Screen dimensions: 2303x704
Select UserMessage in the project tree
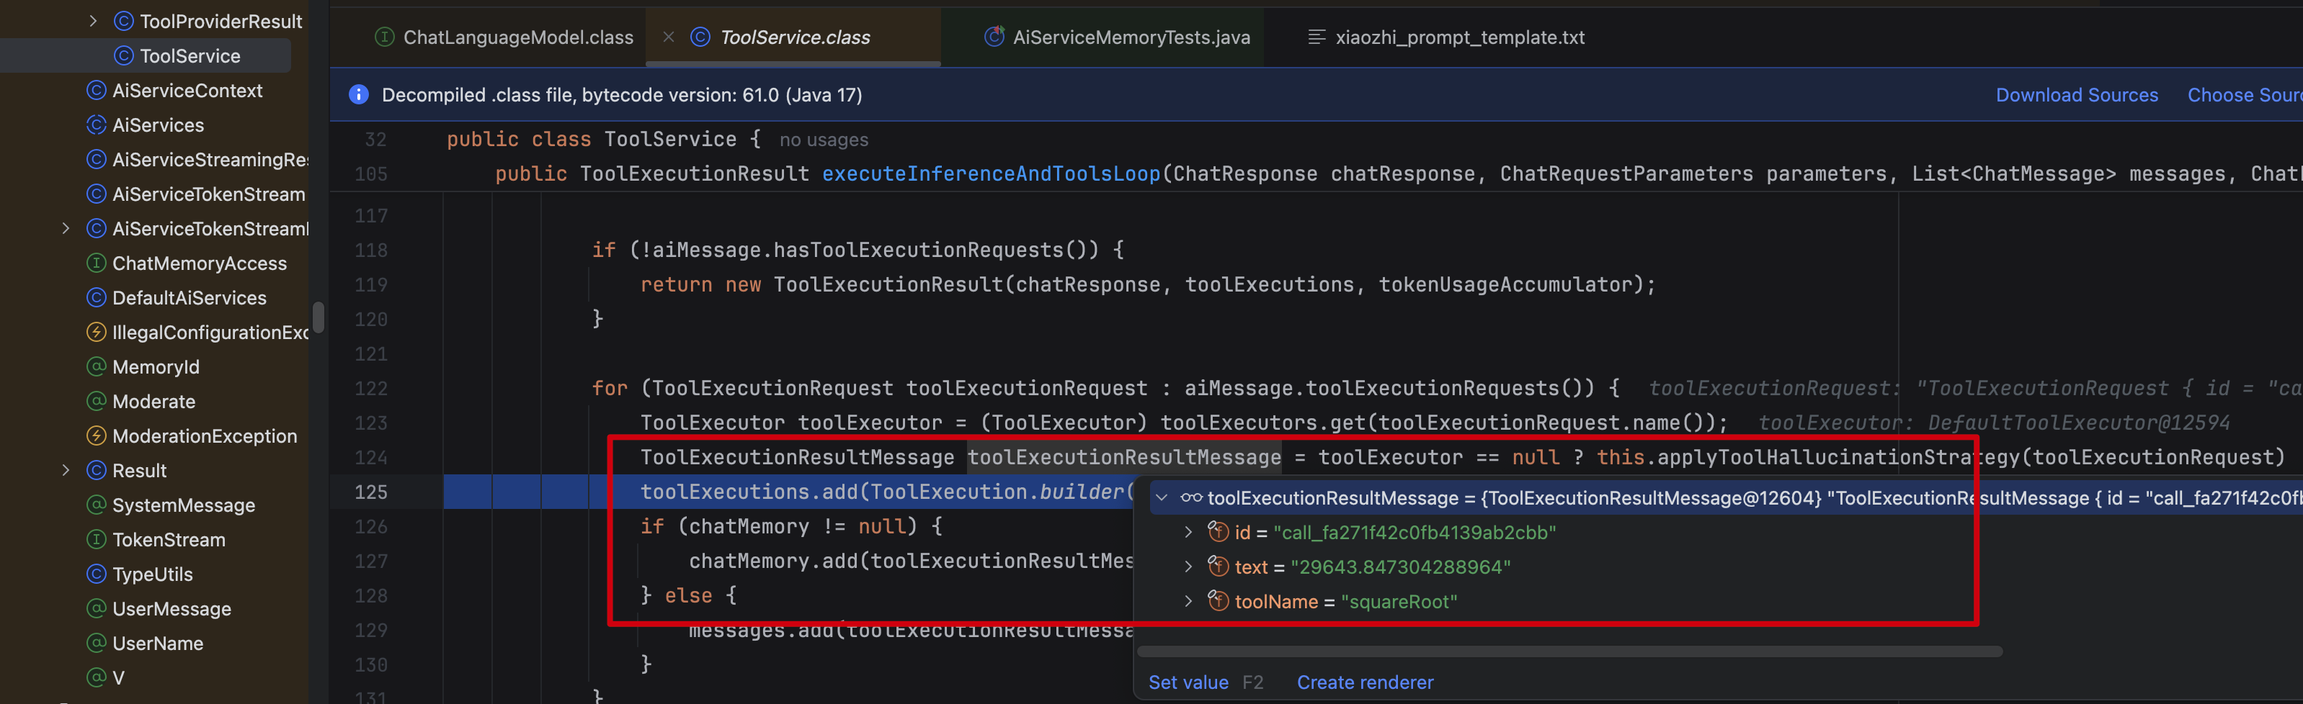tap(171, 608)
